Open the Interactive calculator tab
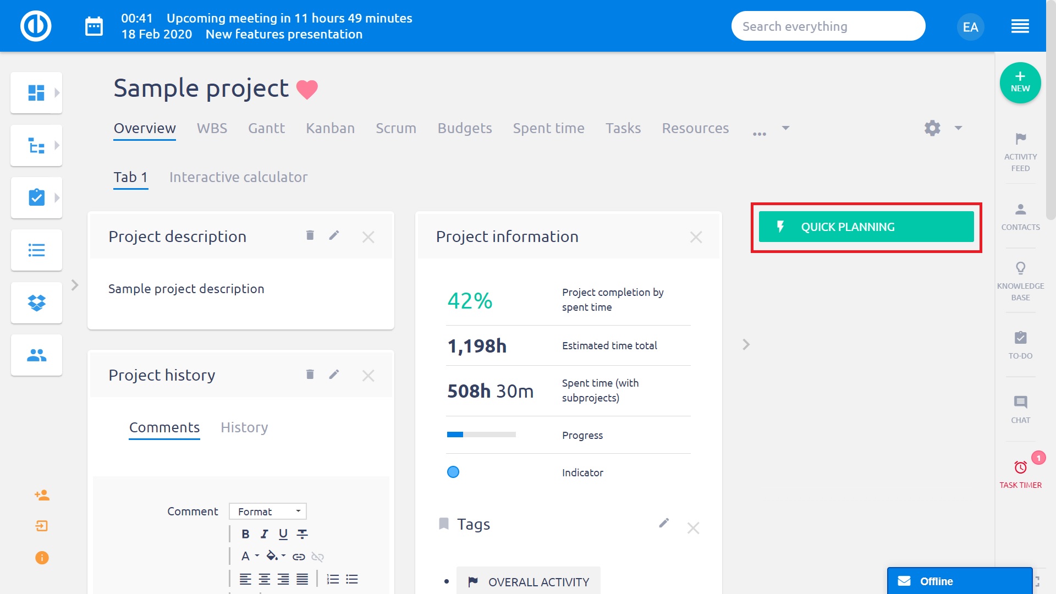The width and height of the screenshot is (1056, 594). tap(238, 177)
